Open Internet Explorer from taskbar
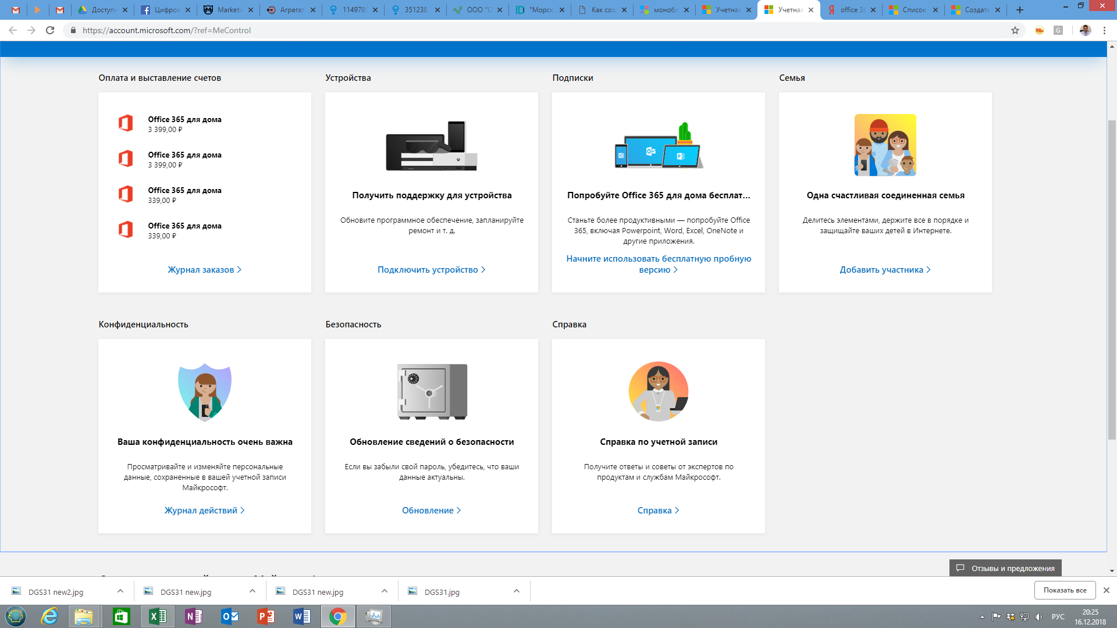The image size is (1117, 628). point(49,616)
